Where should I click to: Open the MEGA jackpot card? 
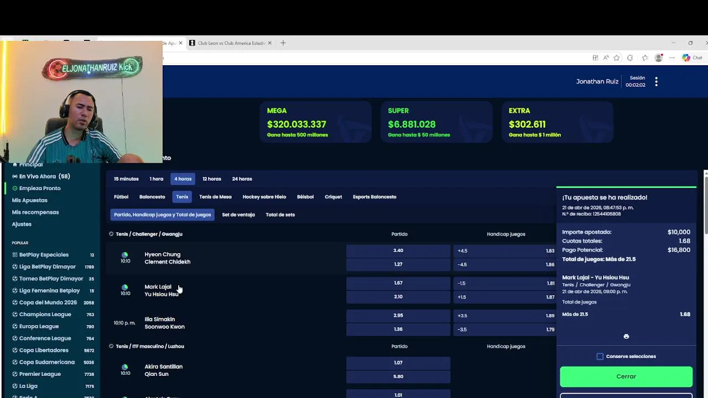(x=315, y=122)
